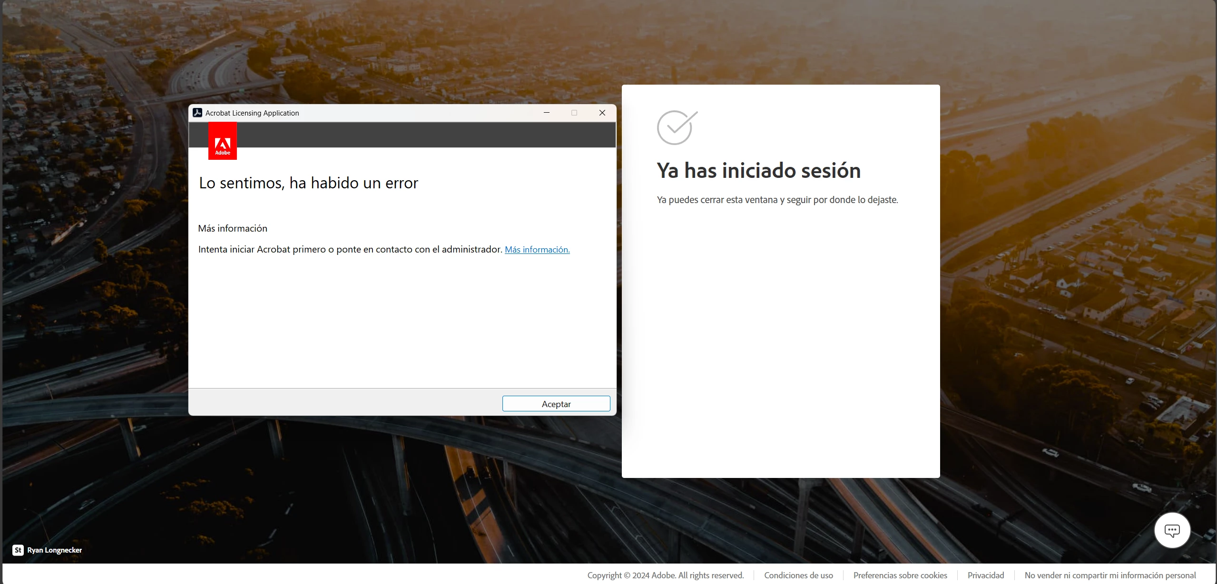The height and width of the screenshot is (584, 1217).
Task: Click the checkmark circle icon
Action: (676, 127)
